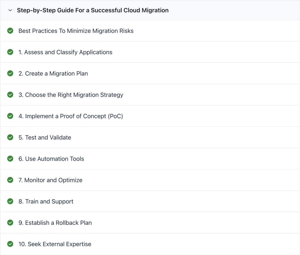
Task: Open 'Best Practices To Minimize Migration Risks'
Action: click(x=76, y=31)
